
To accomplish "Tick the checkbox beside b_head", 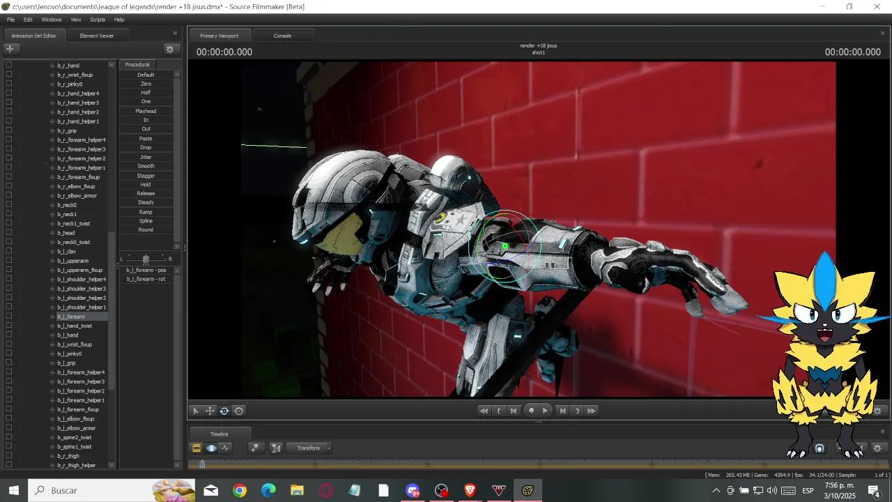I will [x=8, y=232].
